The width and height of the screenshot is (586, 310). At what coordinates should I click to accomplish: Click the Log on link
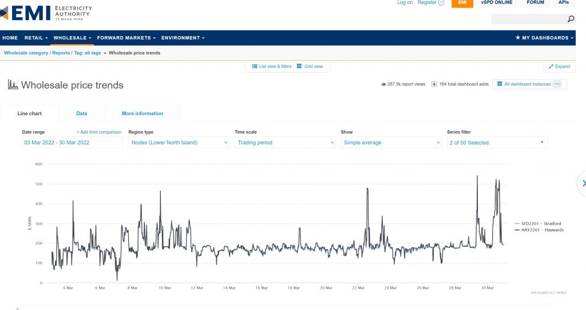click(x=405, y=3)
